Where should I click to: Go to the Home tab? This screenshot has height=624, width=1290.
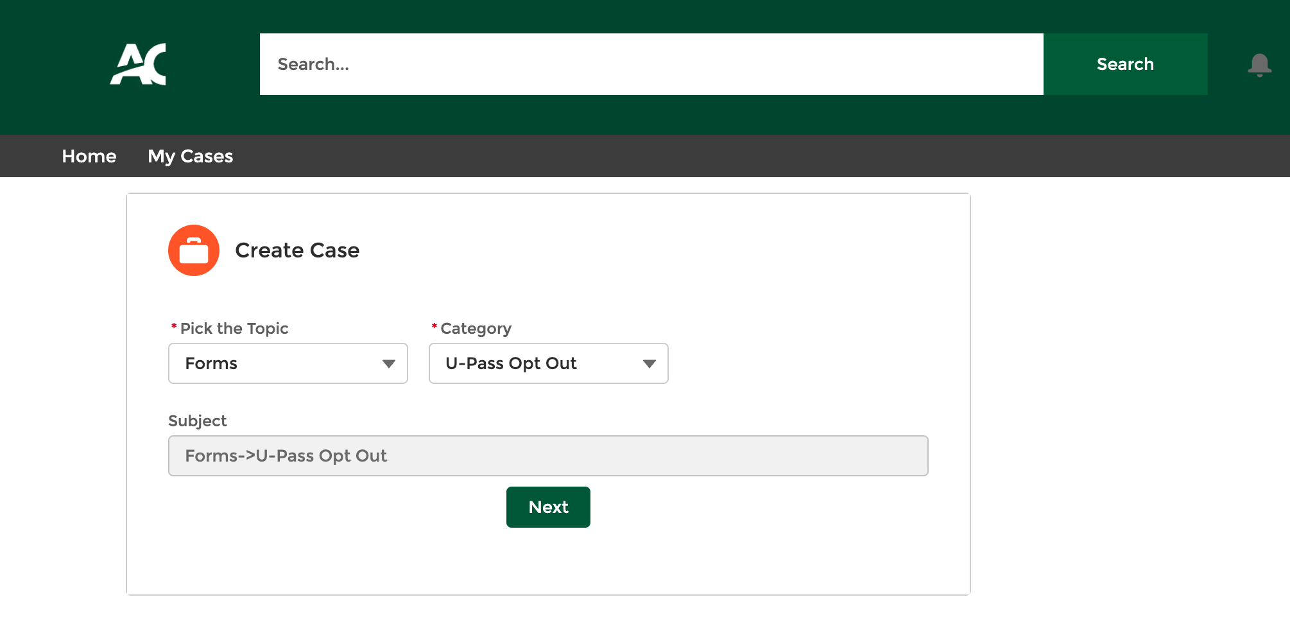click(x=89, y=156)
